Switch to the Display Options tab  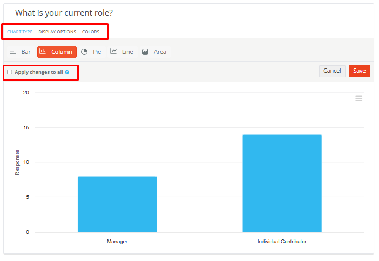(57, 32)
